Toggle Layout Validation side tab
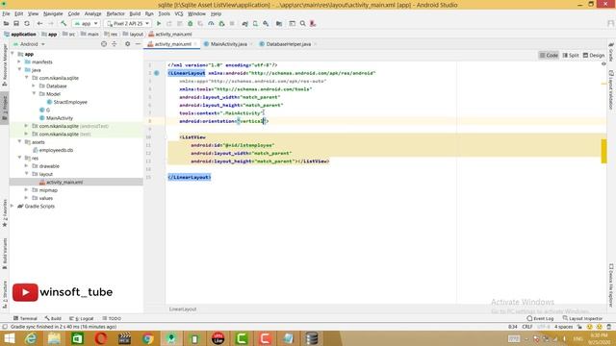This screenshot has height=346, width=616. coord(611,89)
